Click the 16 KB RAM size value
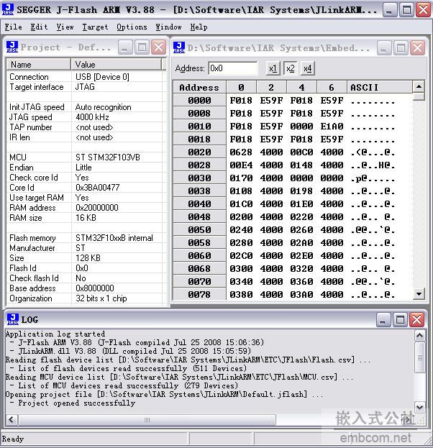Image resolution: width=433 pixels, height=448 pixels. click(86, 218)
